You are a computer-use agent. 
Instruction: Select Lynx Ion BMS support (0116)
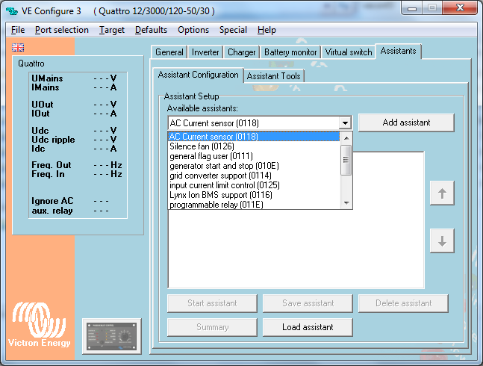tap(254, 195)
